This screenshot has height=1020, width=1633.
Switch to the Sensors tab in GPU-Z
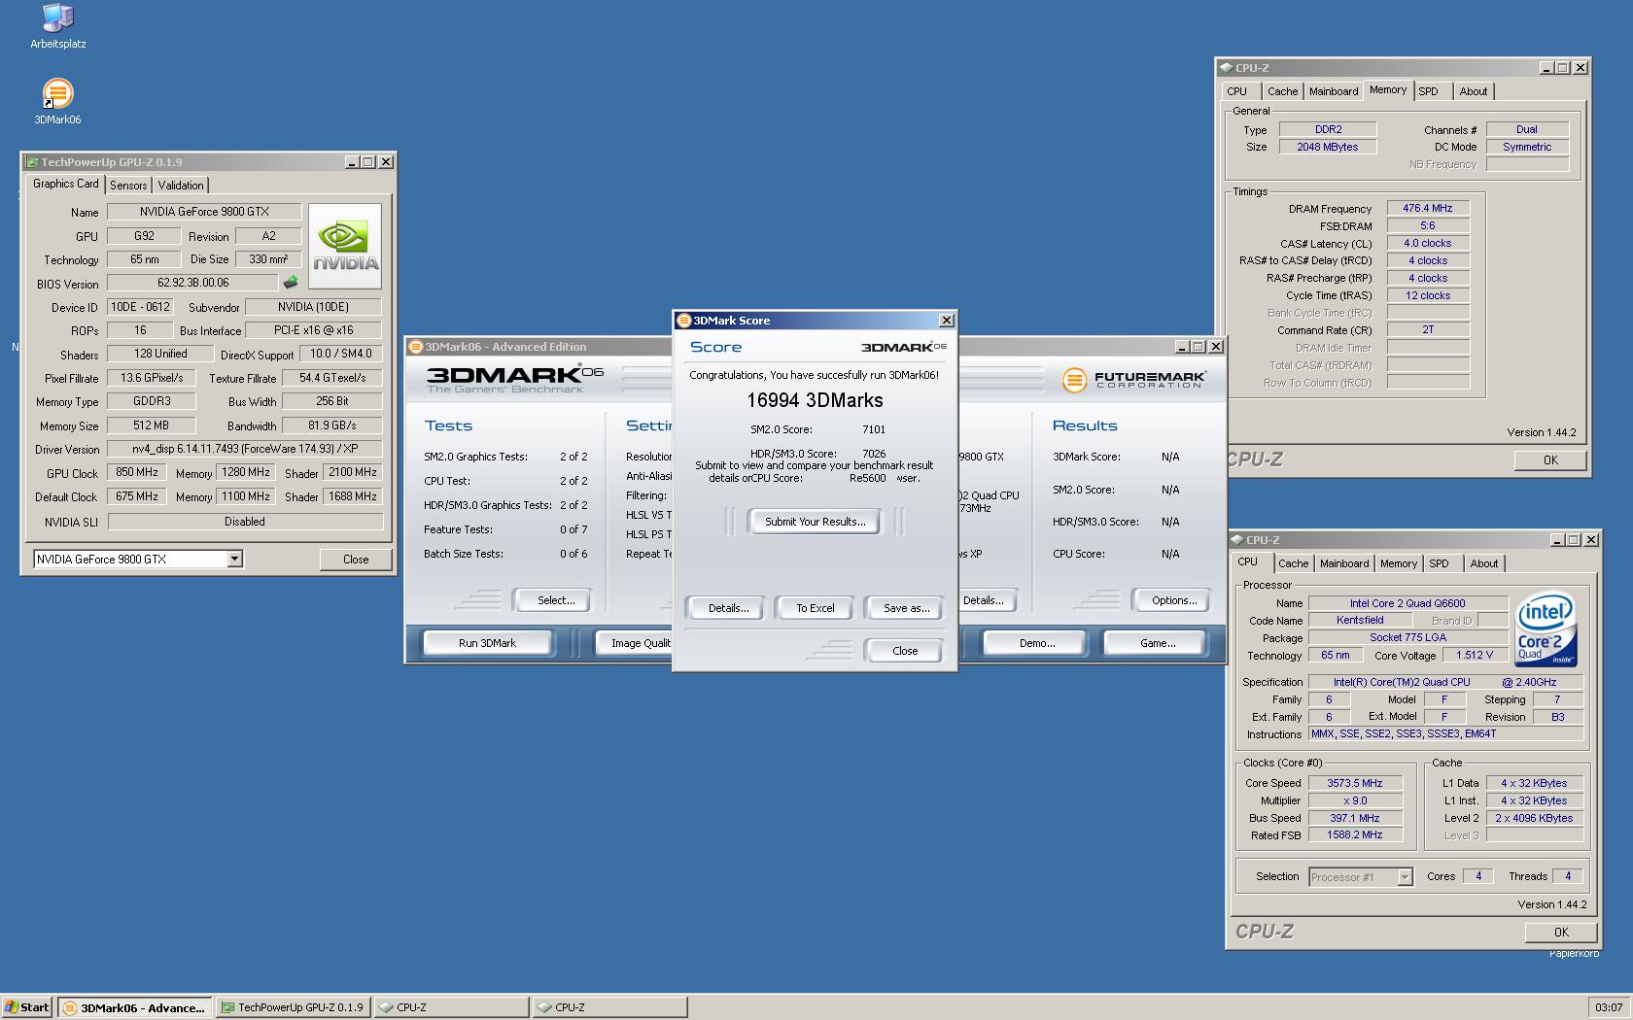click(x=128, y=186)
